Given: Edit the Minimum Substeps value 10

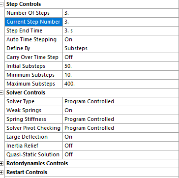Looking at the screenshot, I should point(121,75).
